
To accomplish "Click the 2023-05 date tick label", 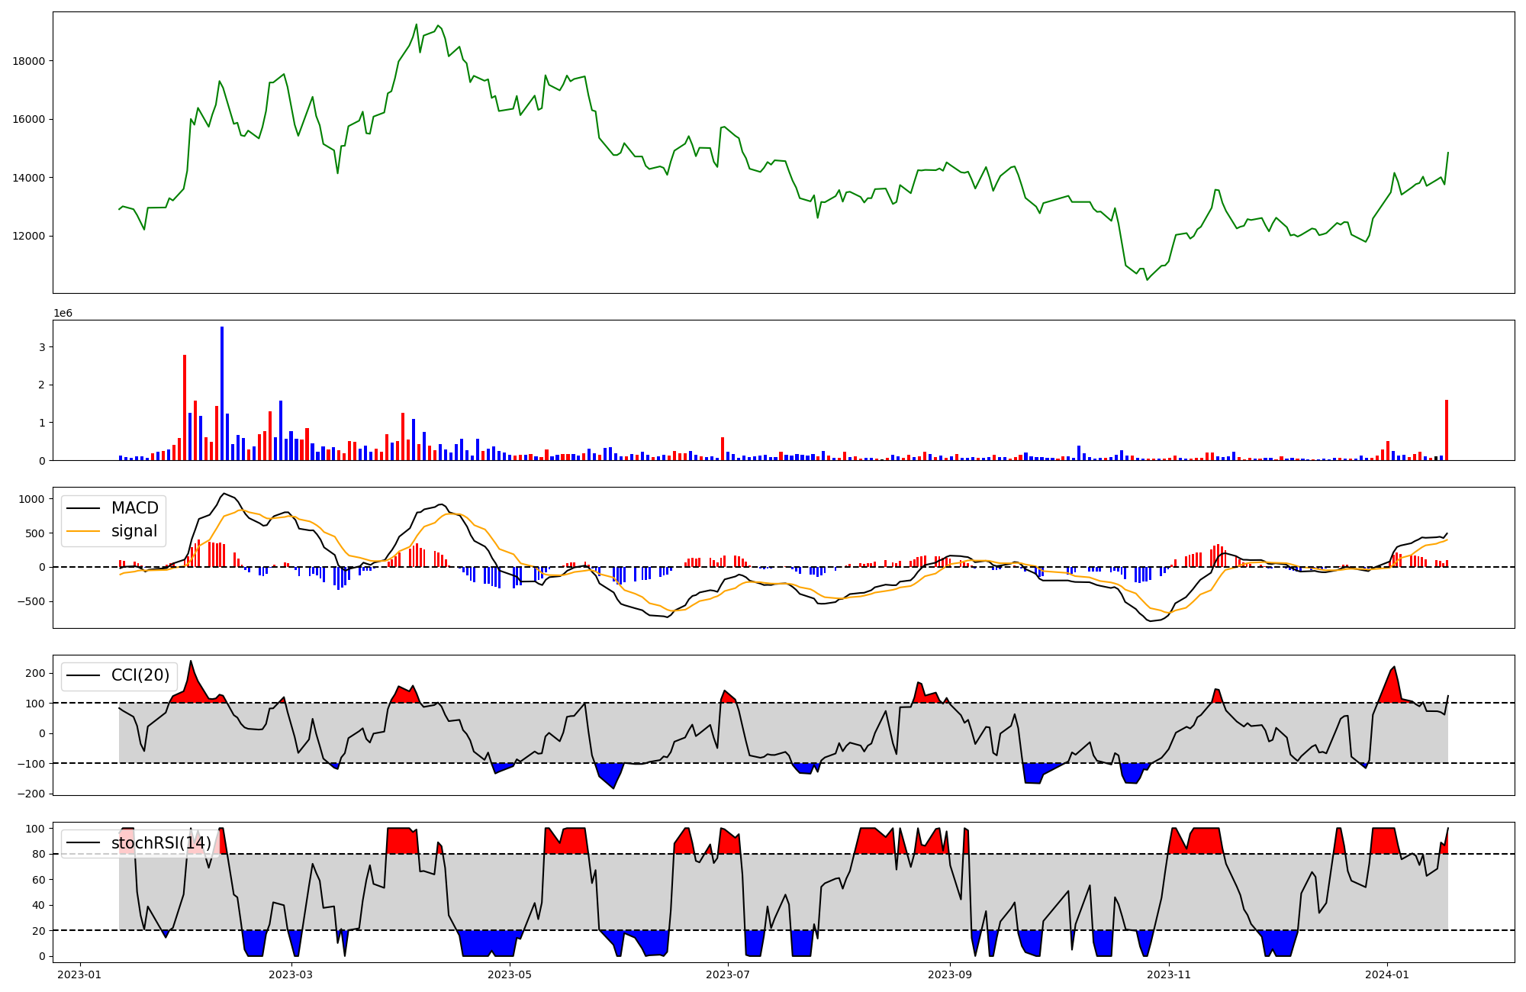I will pyautogui.click(x=509, y=974).
